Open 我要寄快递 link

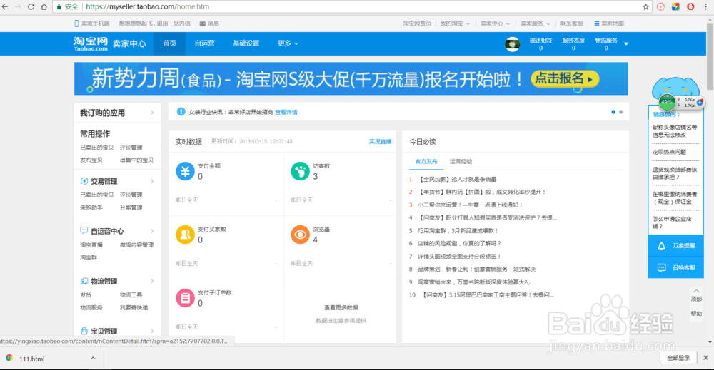point(134,308)
